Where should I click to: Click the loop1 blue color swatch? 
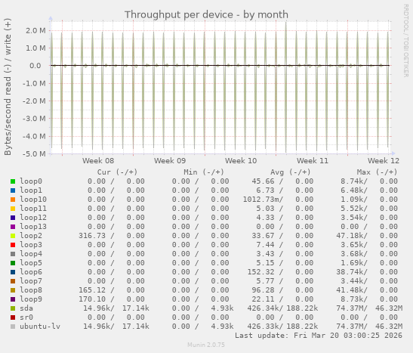13,190
